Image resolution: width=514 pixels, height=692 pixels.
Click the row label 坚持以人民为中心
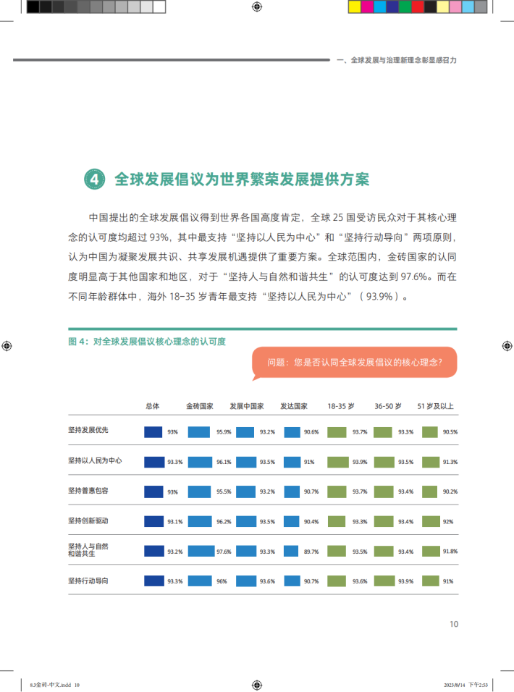(95, 461)
